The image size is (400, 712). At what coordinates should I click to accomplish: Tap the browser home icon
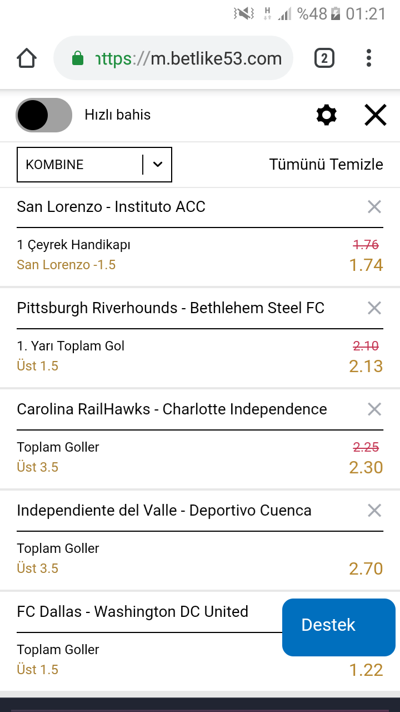[x=27, y=58]
